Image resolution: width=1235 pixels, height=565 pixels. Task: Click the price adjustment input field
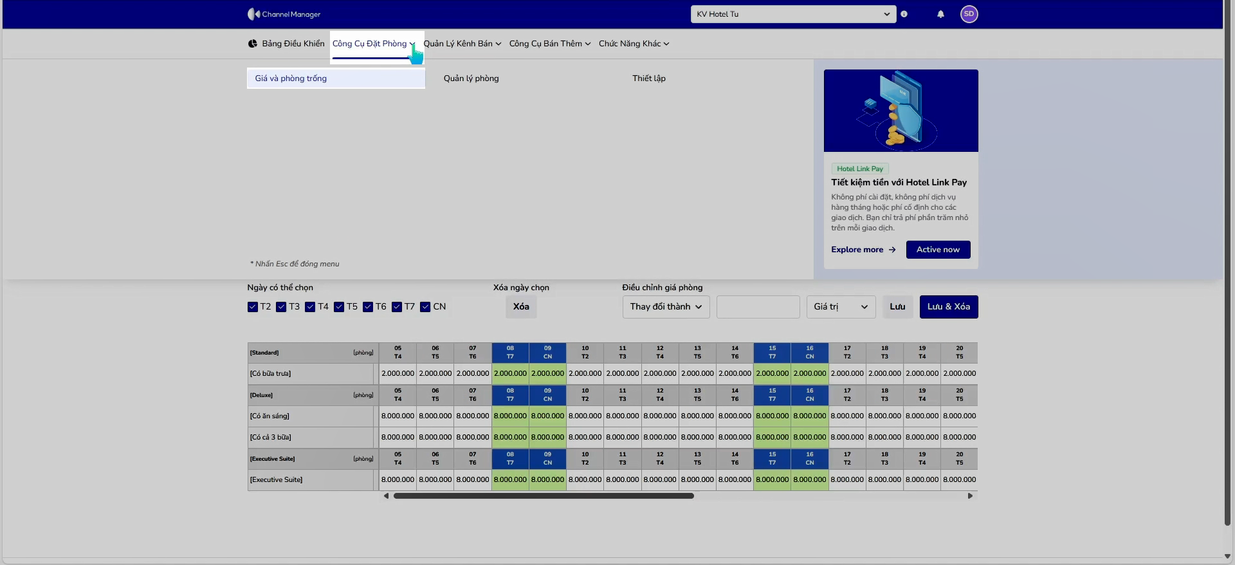[758, 307]
